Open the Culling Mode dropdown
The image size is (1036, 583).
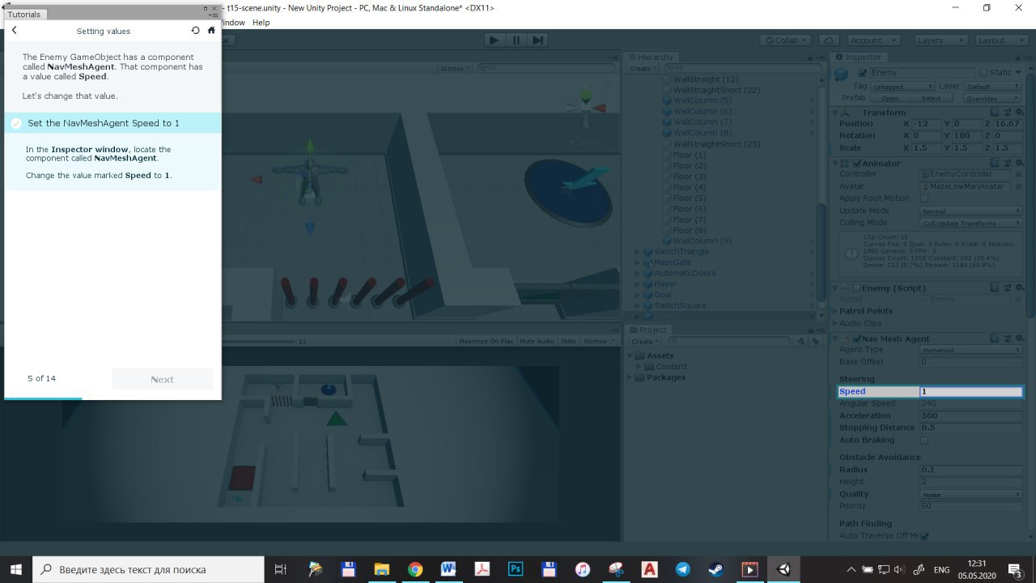tap(971, 223)
